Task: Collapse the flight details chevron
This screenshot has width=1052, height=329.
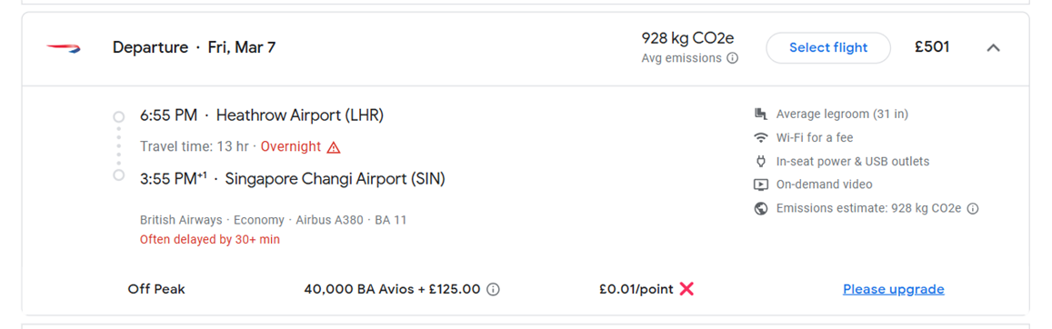Action: 994,48
